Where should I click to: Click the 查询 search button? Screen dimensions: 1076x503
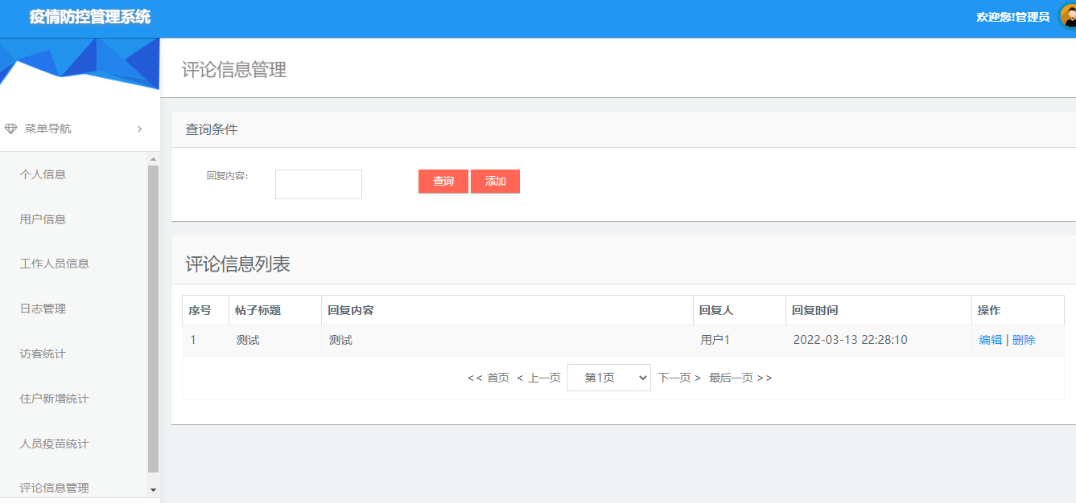pyautogui.click(x=443, y=181)
